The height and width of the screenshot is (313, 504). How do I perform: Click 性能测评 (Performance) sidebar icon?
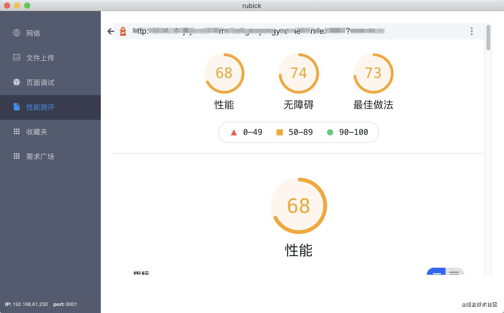pyautogui.click(x=16, y=106)
